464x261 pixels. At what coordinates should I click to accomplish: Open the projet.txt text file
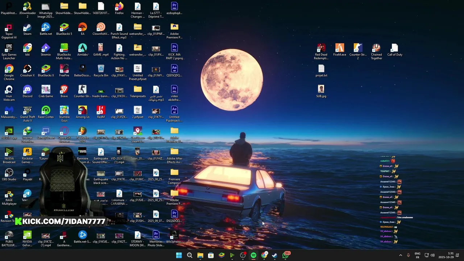[321, 71]
